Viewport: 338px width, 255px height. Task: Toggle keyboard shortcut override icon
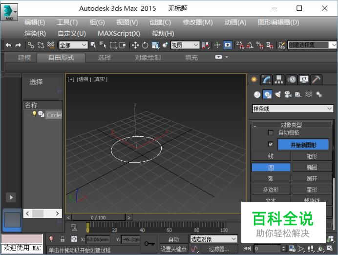click(228, 45)
